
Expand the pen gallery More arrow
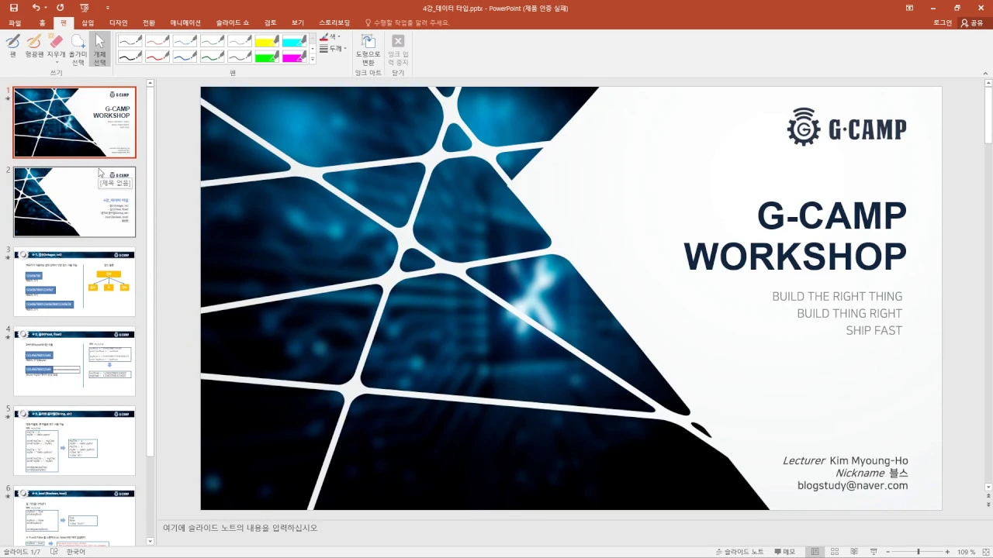pos(313,59)
